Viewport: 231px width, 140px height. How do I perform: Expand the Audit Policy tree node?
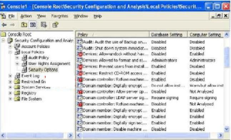point(17,58)
